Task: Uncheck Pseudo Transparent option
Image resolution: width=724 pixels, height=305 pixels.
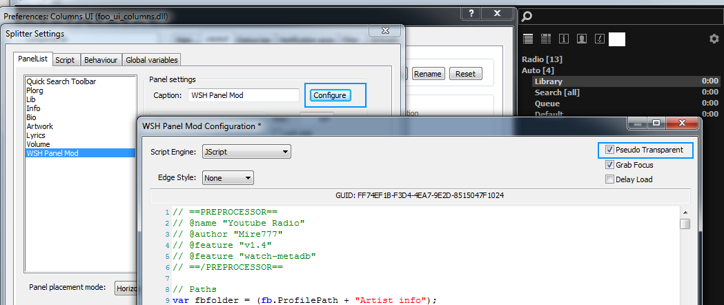Action: click(x=609, y=150)
